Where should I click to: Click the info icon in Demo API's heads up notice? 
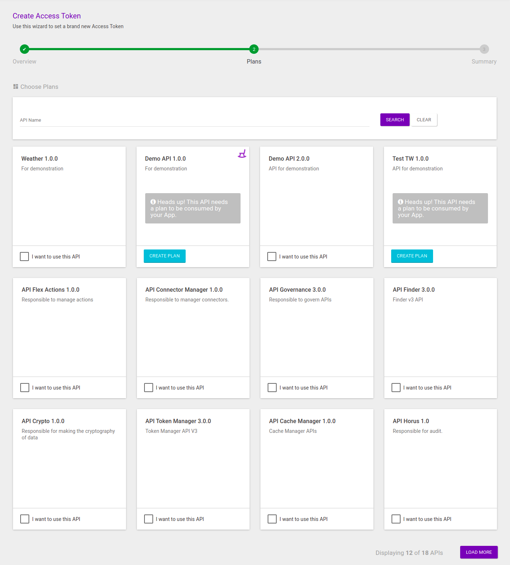153,201
